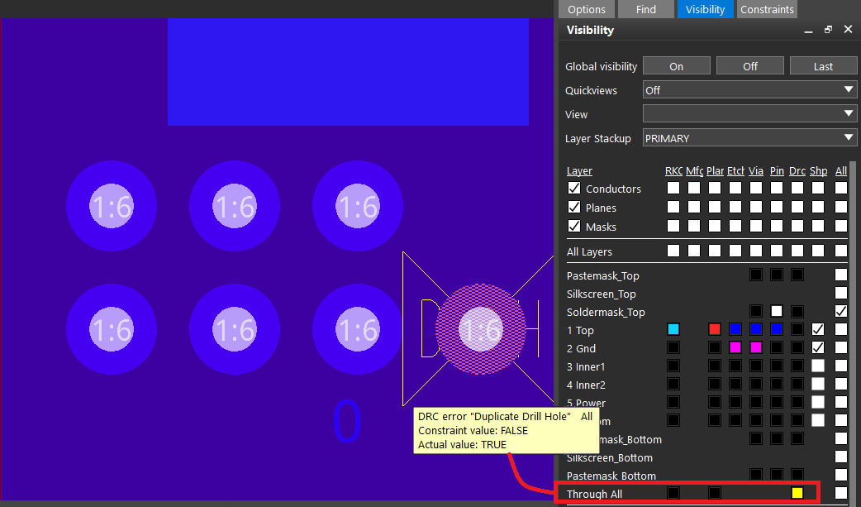Image resolution: width=861 pixels, height=507 pixels.
Task: Click the red Plan swatch for 1 Top
Action: [715, 329]
